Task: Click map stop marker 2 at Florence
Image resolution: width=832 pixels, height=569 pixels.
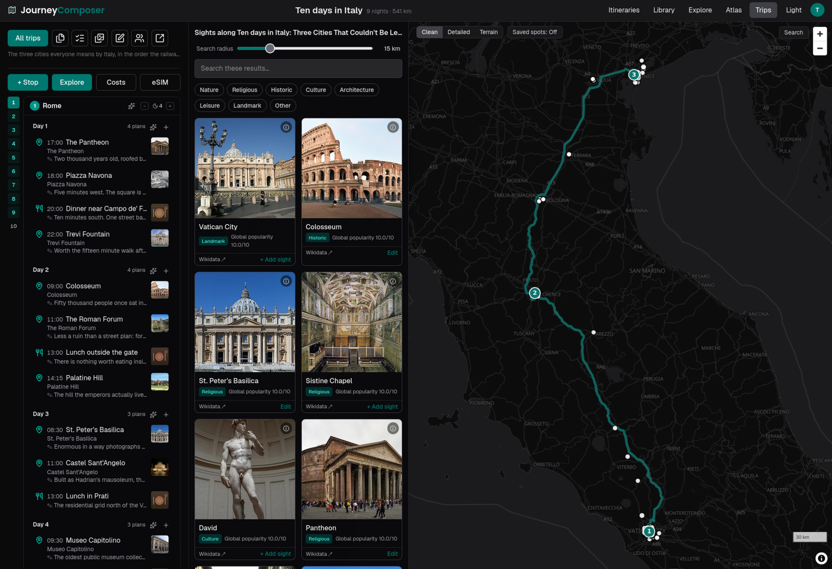Action: coord(535,293)
